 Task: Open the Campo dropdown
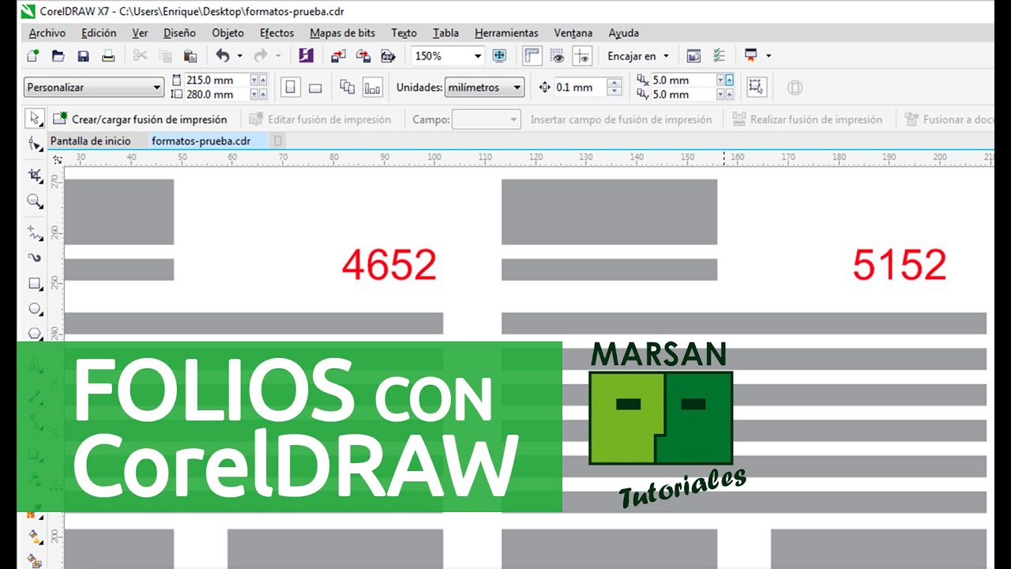coord(486,119)
